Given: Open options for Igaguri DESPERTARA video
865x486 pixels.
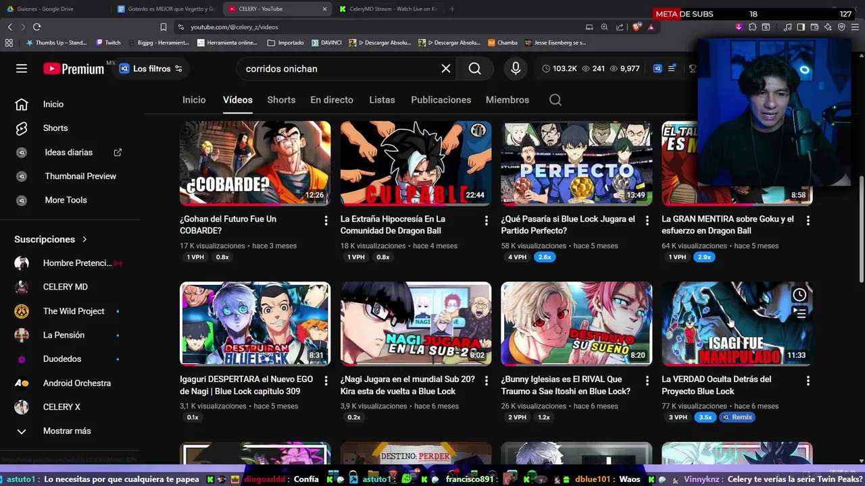Looking at the screenshot, I should [x=326, y=381].
